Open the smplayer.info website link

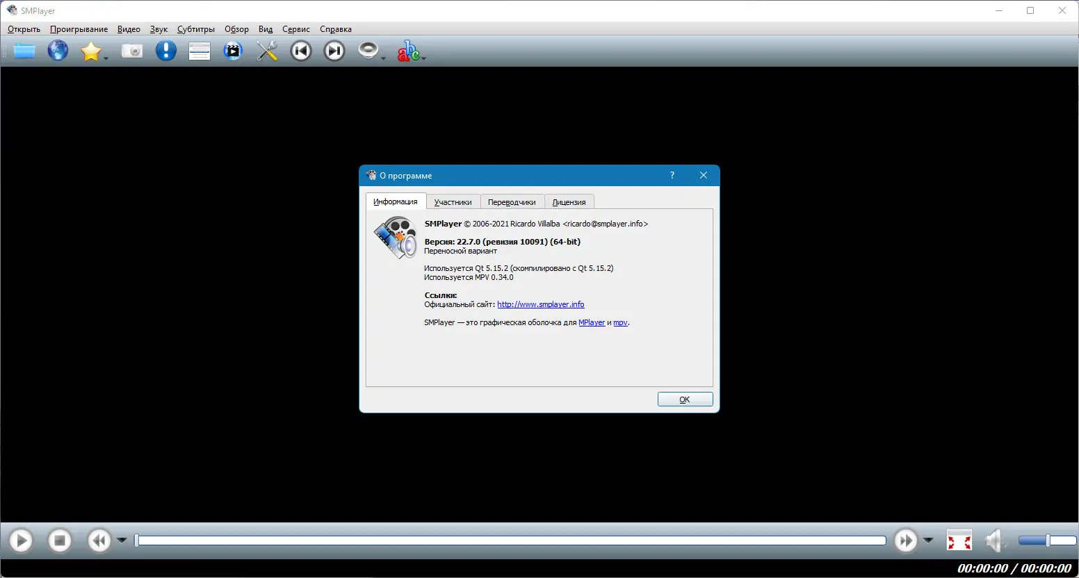(x=540, y=304)
